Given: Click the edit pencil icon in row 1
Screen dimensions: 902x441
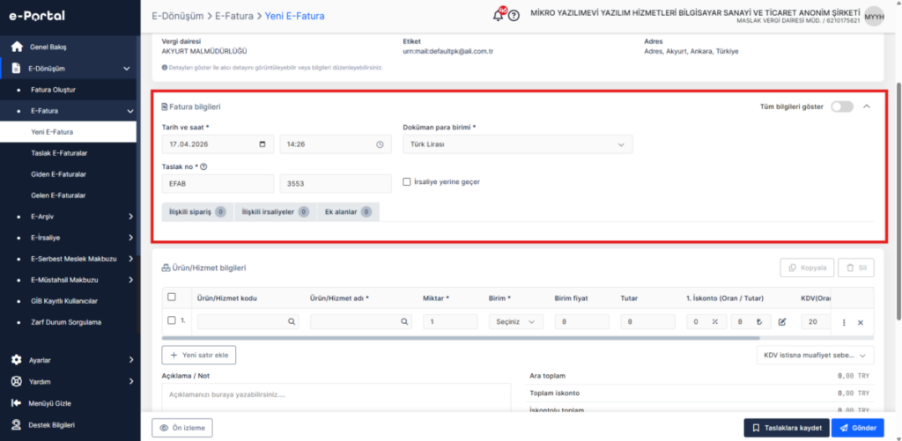Looking at the screenshot, I should [782, 322].
